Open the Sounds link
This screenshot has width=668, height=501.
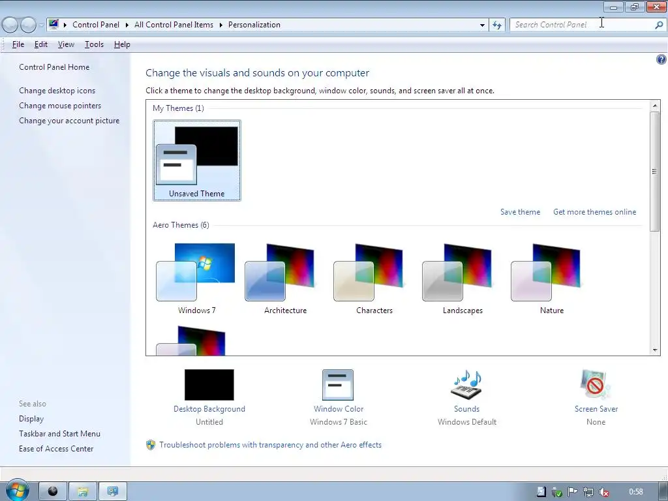tap(466, 409)
